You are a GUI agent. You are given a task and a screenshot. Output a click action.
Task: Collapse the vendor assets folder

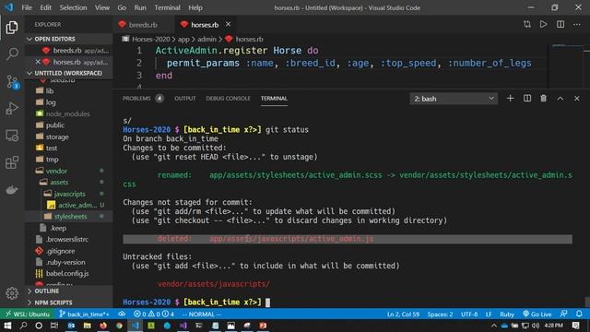click(x=69, y=183)
